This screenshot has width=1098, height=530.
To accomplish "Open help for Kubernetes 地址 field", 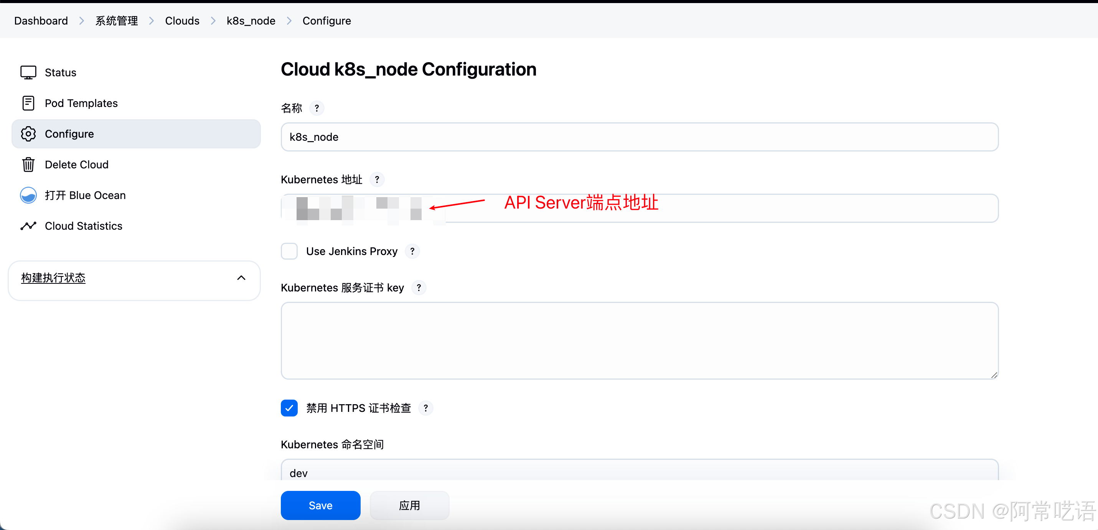I will pyautogui.click(x=377, y=180).
